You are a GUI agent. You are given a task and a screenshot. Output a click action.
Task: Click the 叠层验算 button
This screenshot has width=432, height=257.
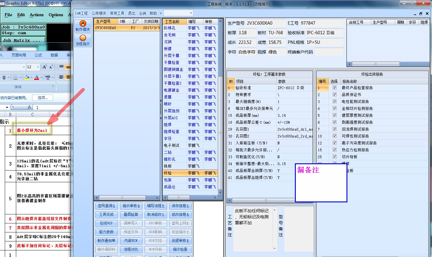point(131,215)
